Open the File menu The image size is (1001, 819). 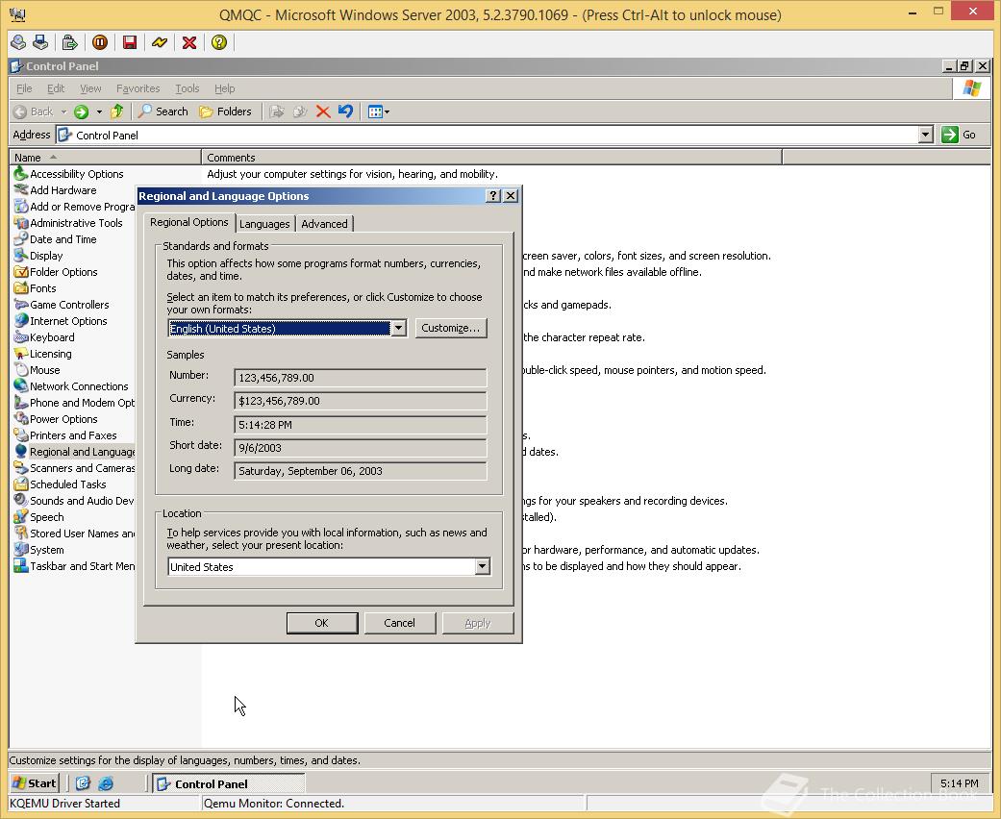pyautogui.click(x=24, y=88)
